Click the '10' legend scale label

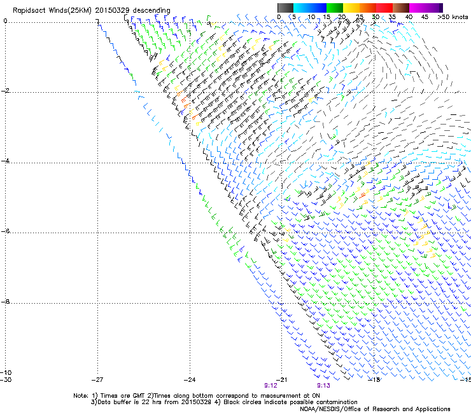click(x=311, y=17)
